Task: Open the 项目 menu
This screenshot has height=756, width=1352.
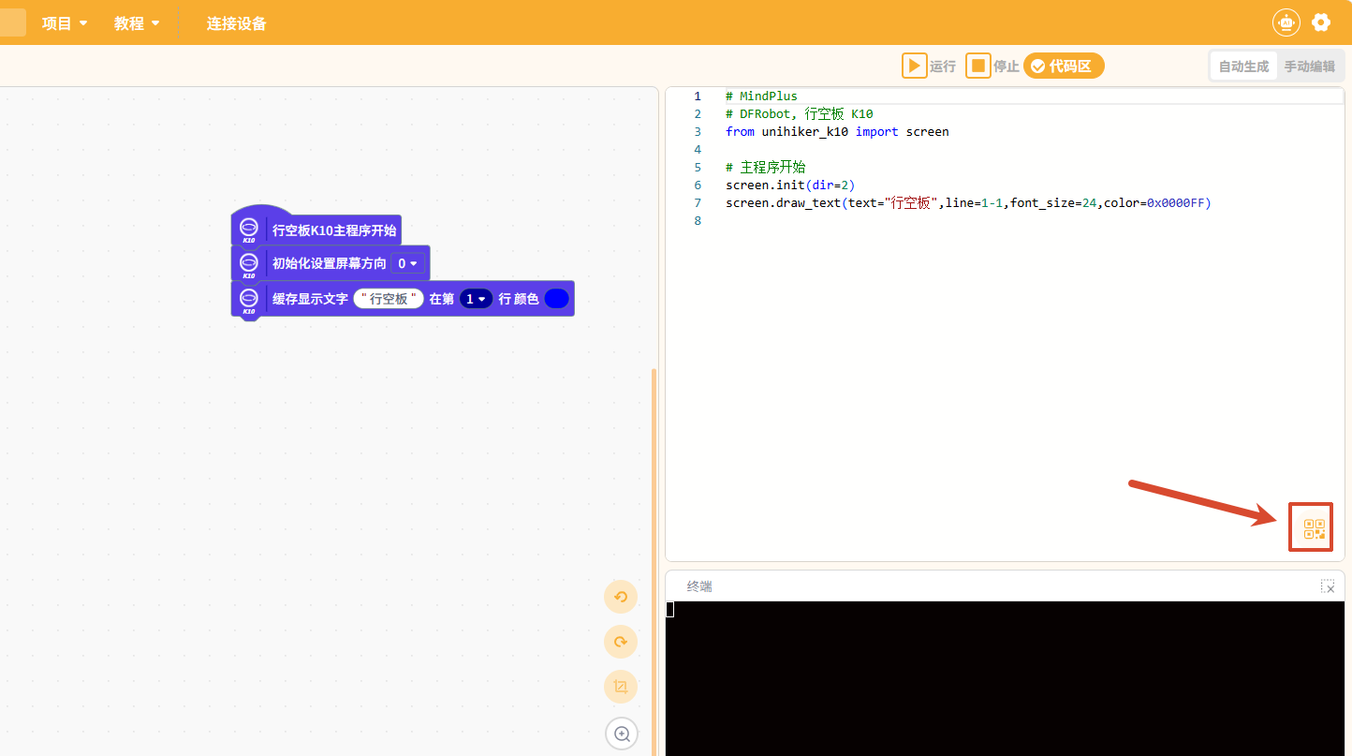Action: (x=65, y=23)
